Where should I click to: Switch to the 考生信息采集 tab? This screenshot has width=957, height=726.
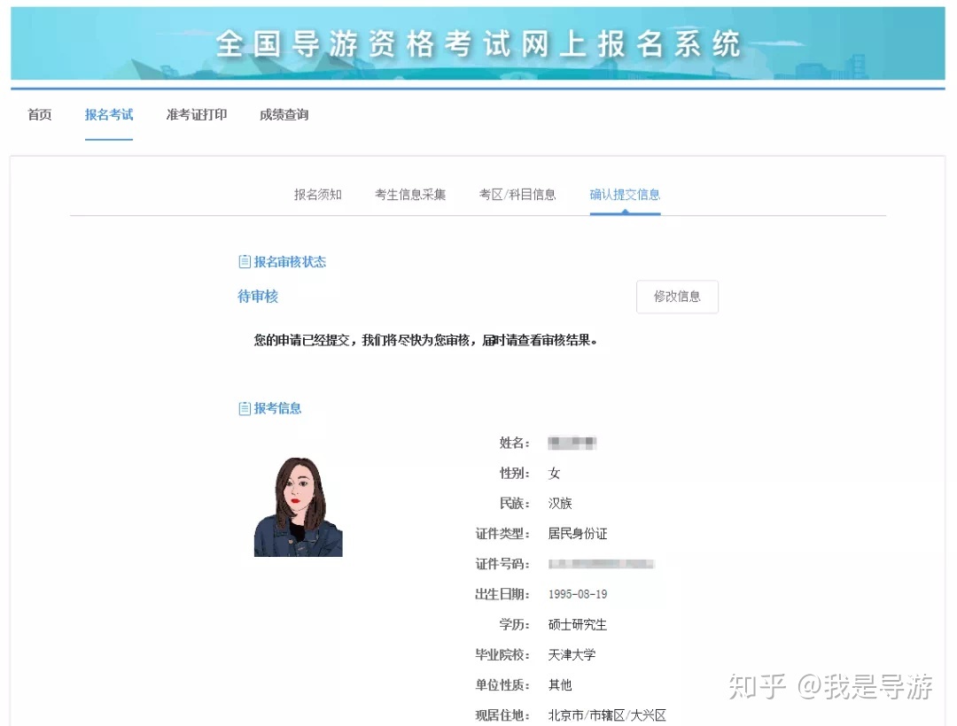(x=410, y=194)
